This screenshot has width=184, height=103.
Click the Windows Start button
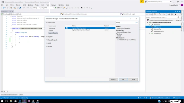click(x=2, y=101)
